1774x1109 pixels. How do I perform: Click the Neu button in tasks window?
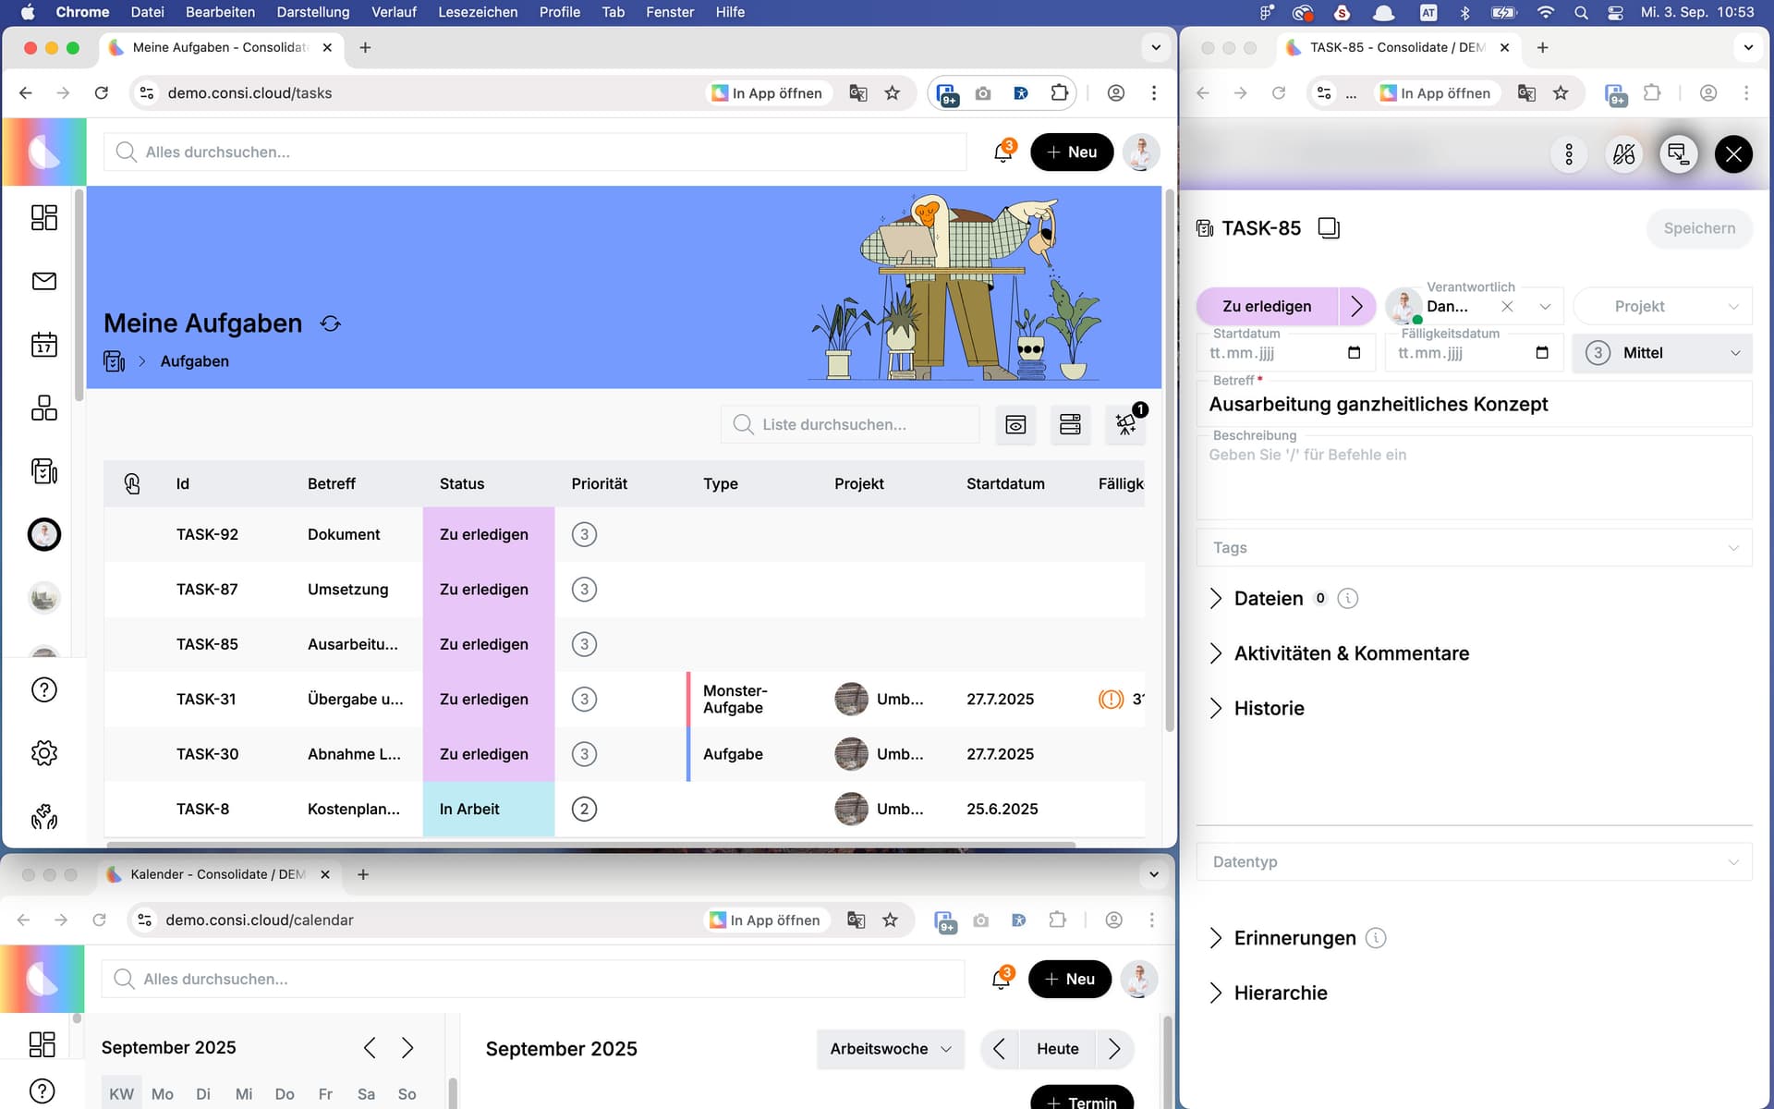tap(1071, 152)
